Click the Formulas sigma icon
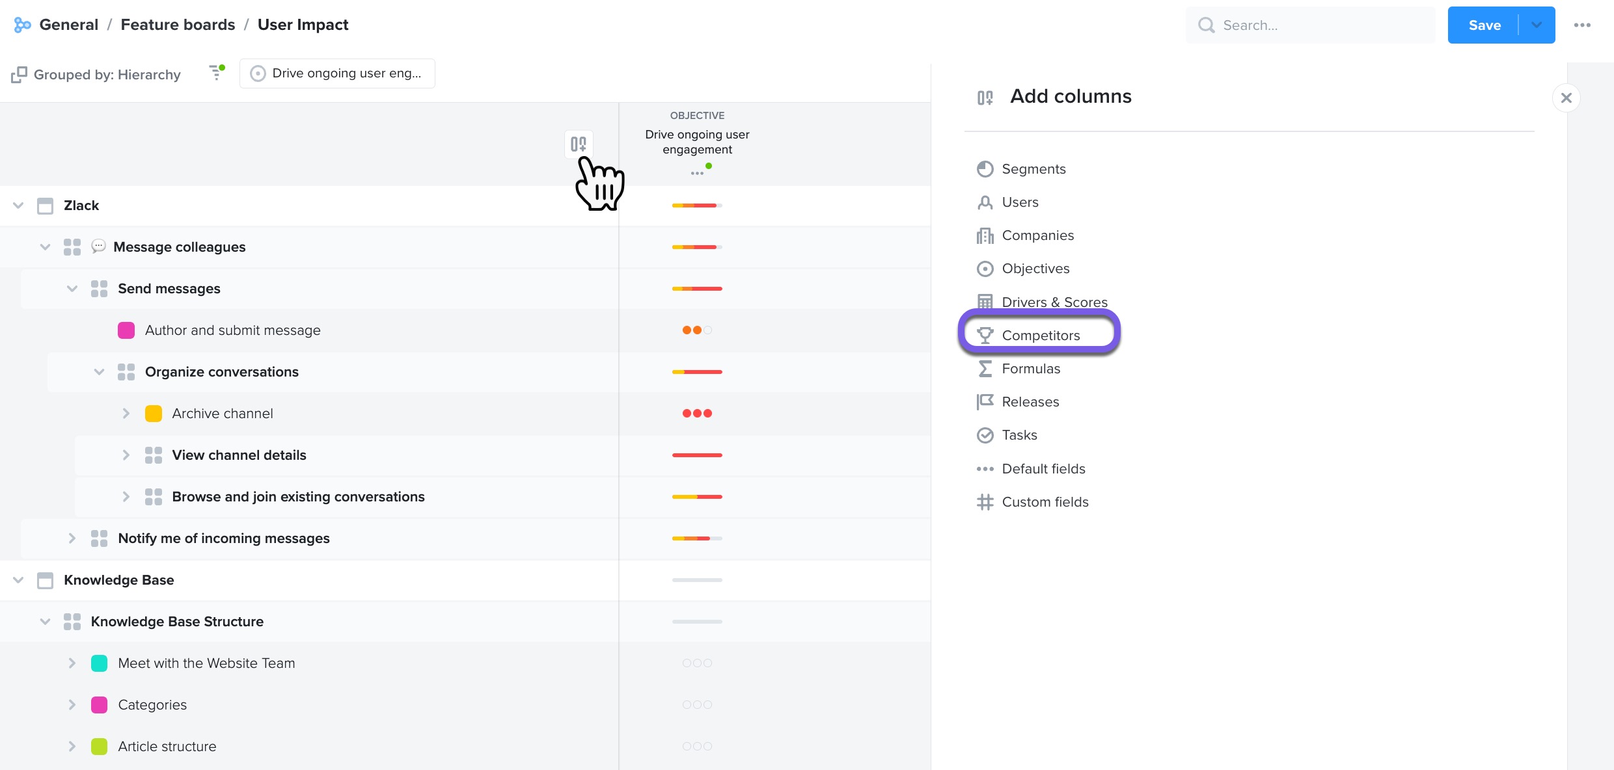This screenshot has width=1614, height=770. coord(985,369)
